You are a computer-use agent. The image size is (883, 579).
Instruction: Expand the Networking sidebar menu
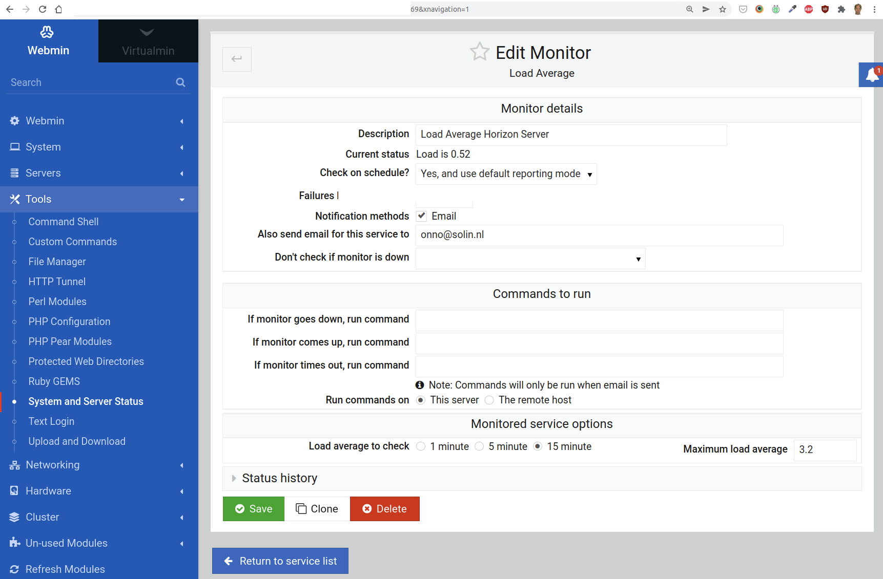click(53, 465)
